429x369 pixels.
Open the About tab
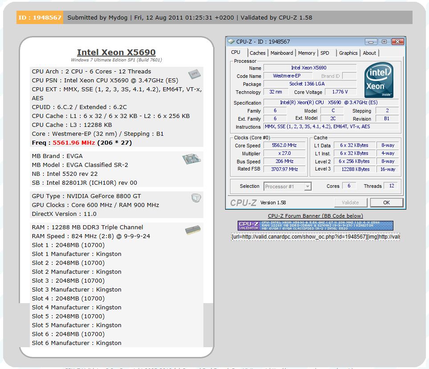[369, 53]
